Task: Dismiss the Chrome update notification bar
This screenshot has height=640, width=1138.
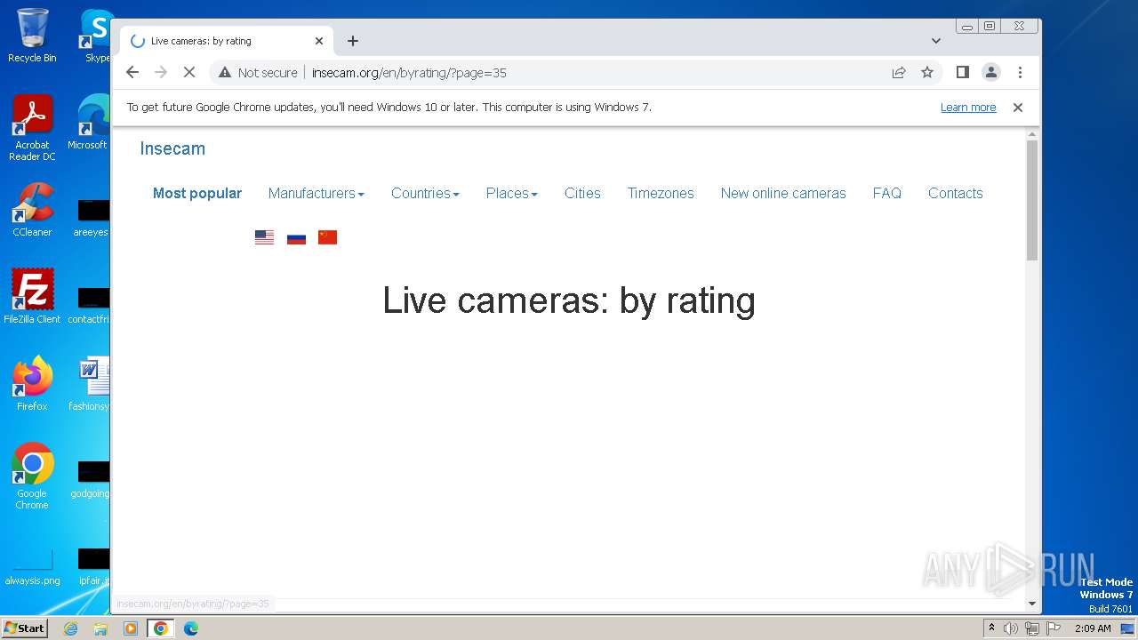Action: (x=1018, y=108)
